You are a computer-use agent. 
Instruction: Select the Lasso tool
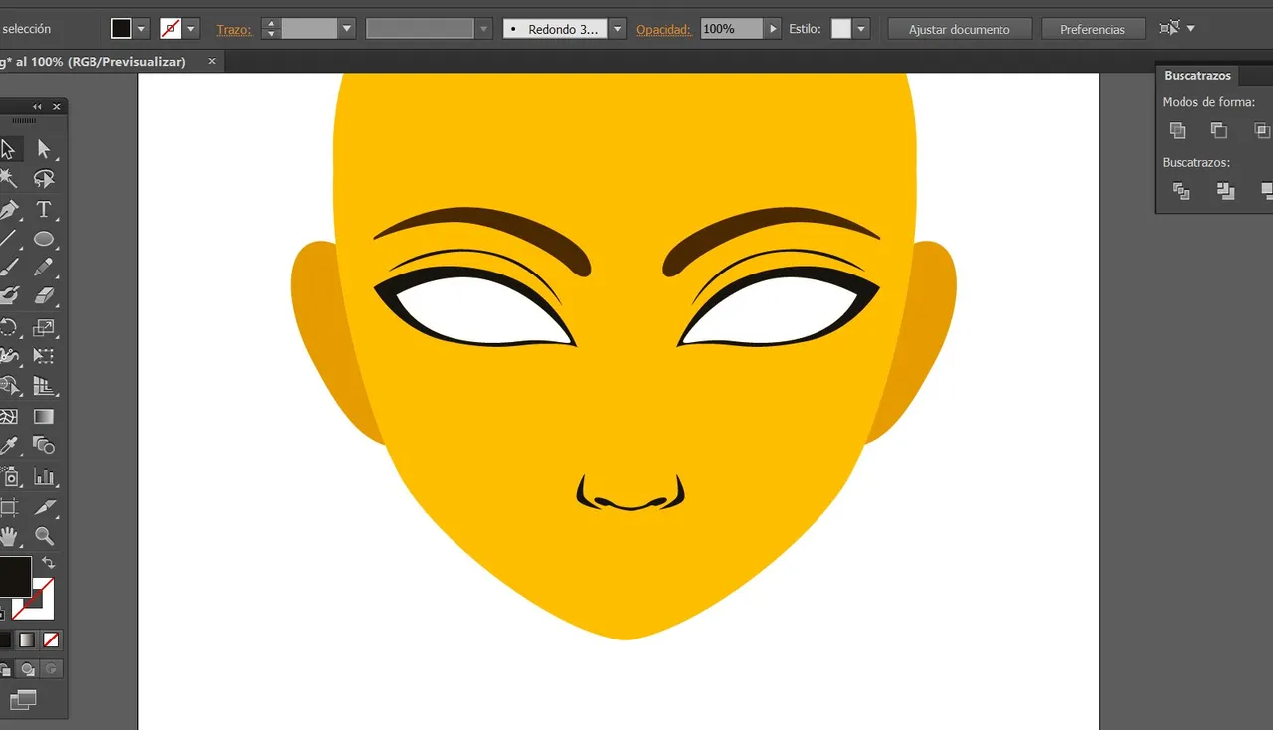(44, 179)
